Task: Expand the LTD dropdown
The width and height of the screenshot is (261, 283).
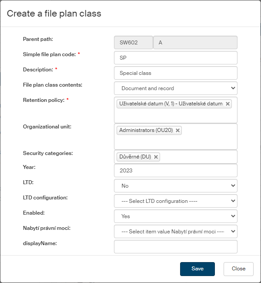Action: tap(175, 186)
